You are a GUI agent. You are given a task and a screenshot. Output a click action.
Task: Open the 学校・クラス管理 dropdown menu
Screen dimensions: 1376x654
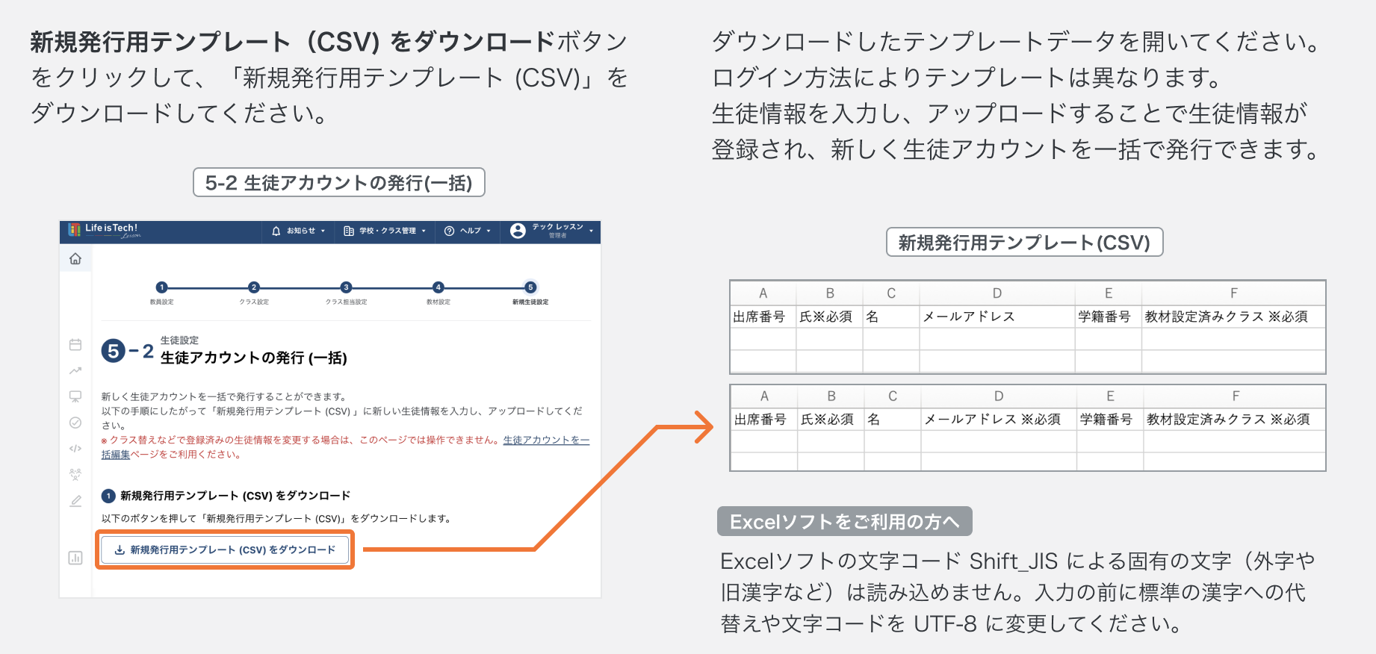coord(385,231)
